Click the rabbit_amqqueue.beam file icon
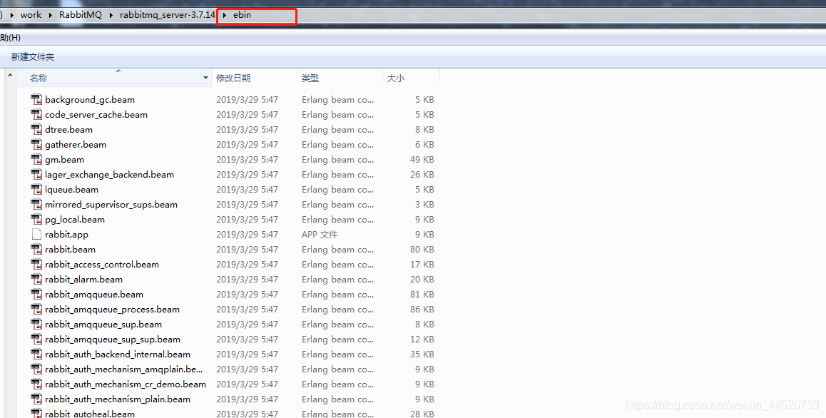 36,294
